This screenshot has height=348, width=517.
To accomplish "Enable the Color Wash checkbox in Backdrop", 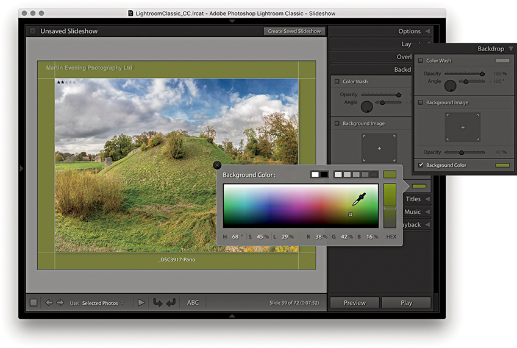I will pos(421,61).
